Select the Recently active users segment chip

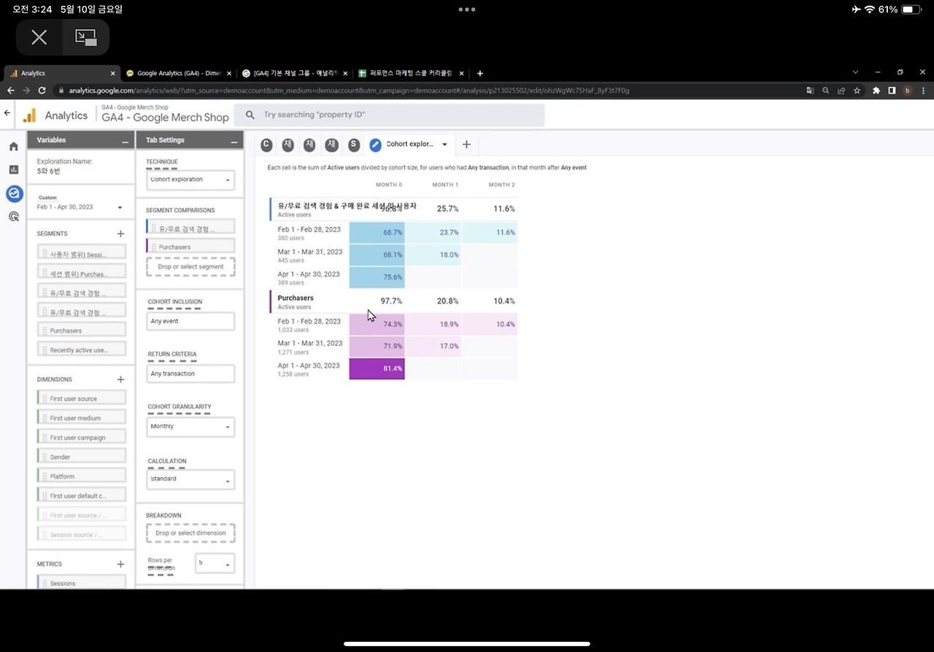82,350
